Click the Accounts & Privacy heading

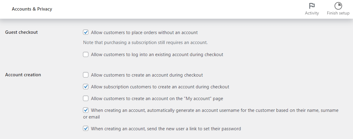pyautogui.click(x=32, y=9)
